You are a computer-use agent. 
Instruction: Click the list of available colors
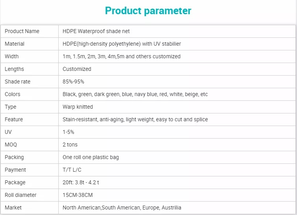coord(135,94)
